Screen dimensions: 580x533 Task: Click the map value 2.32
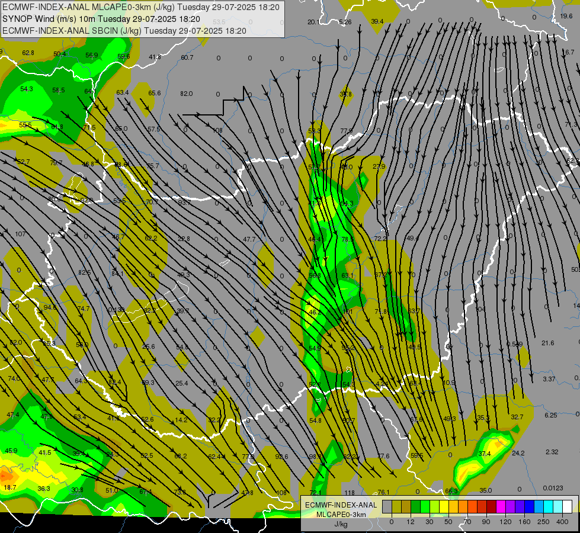552,452
